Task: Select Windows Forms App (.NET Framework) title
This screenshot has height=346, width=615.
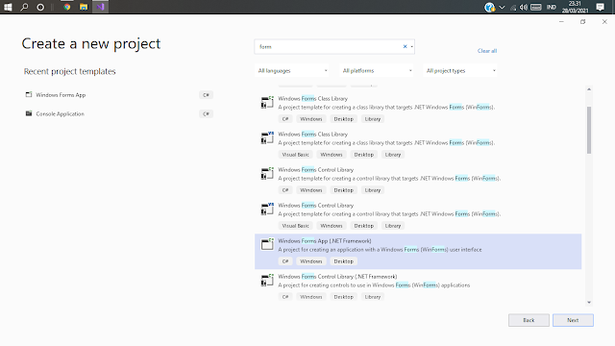Action: point(325,241)
